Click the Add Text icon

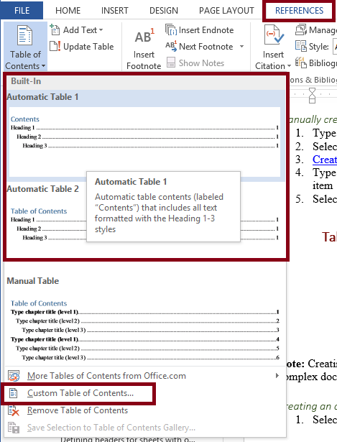pos(55,29)
